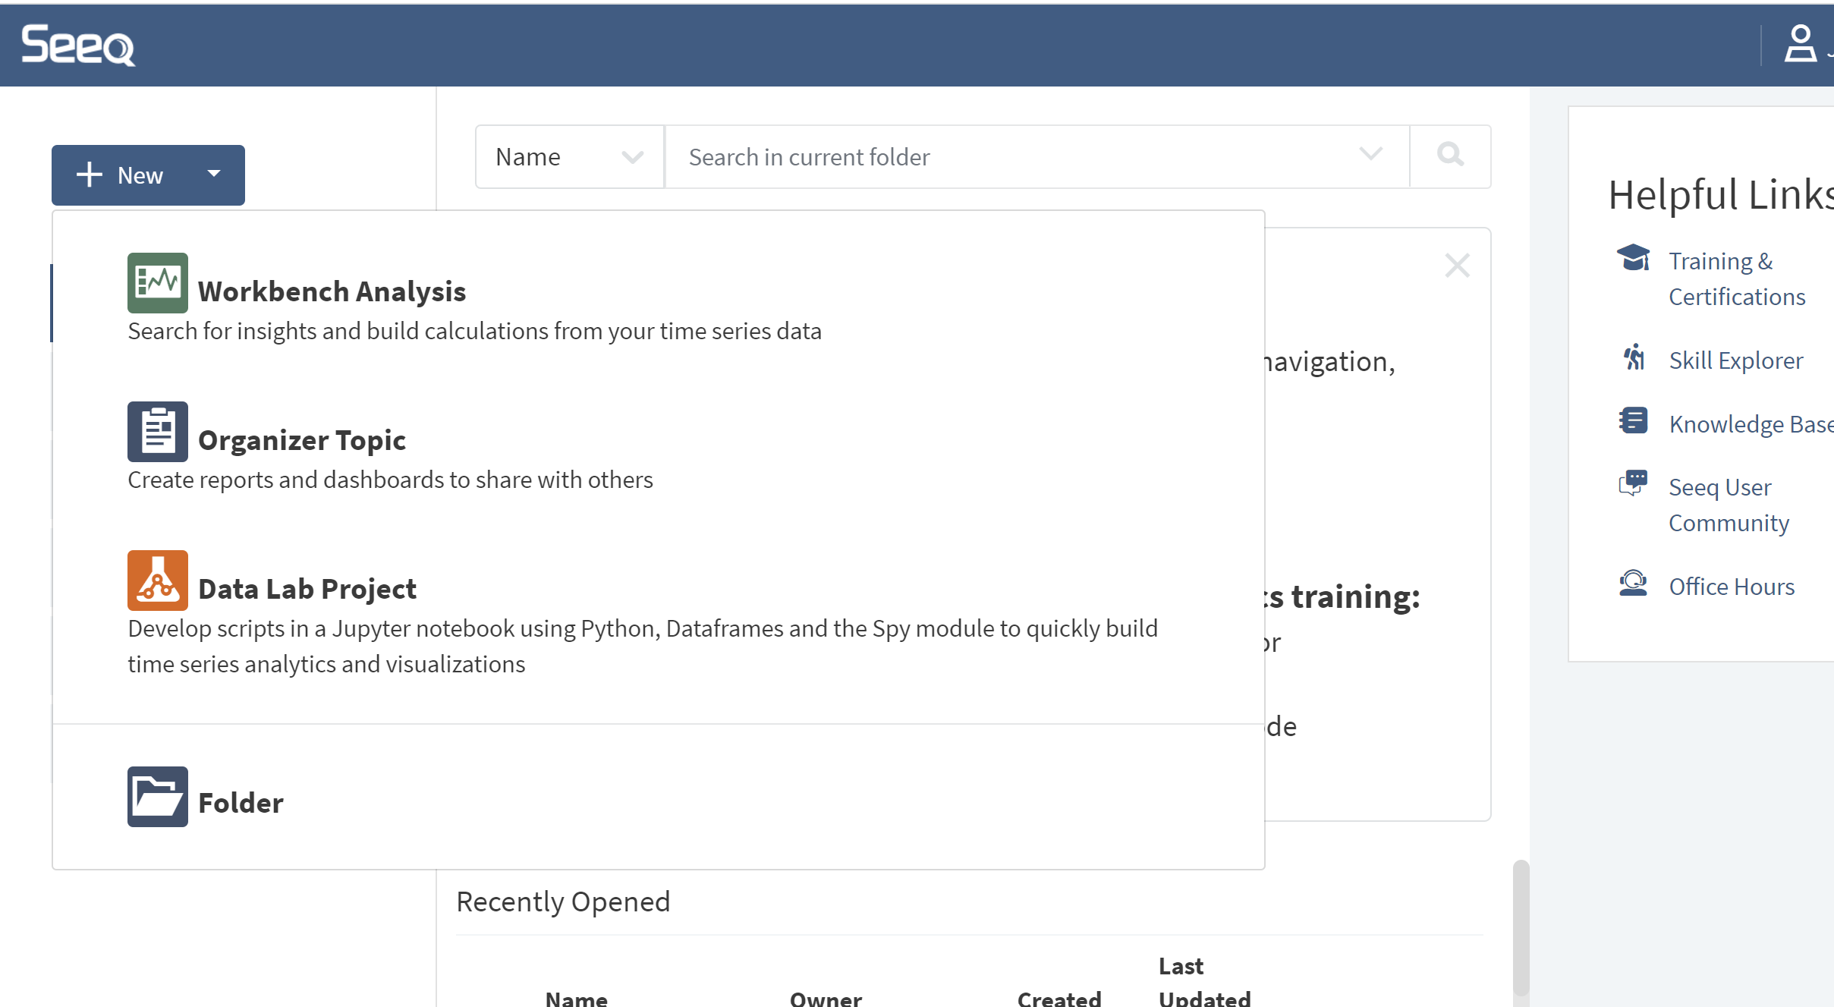
Task: Select Organizer Topic menu entry
Action: pos(301,441)
